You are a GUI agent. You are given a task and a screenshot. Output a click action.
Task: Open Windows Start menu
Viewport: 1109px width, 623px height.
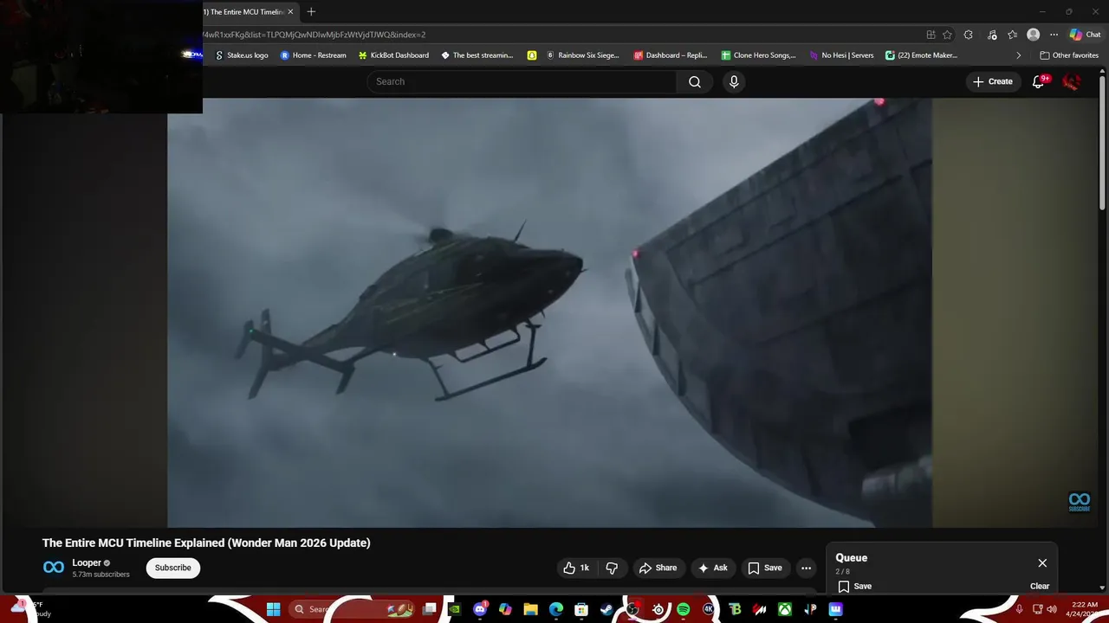[x=273, y=609]
